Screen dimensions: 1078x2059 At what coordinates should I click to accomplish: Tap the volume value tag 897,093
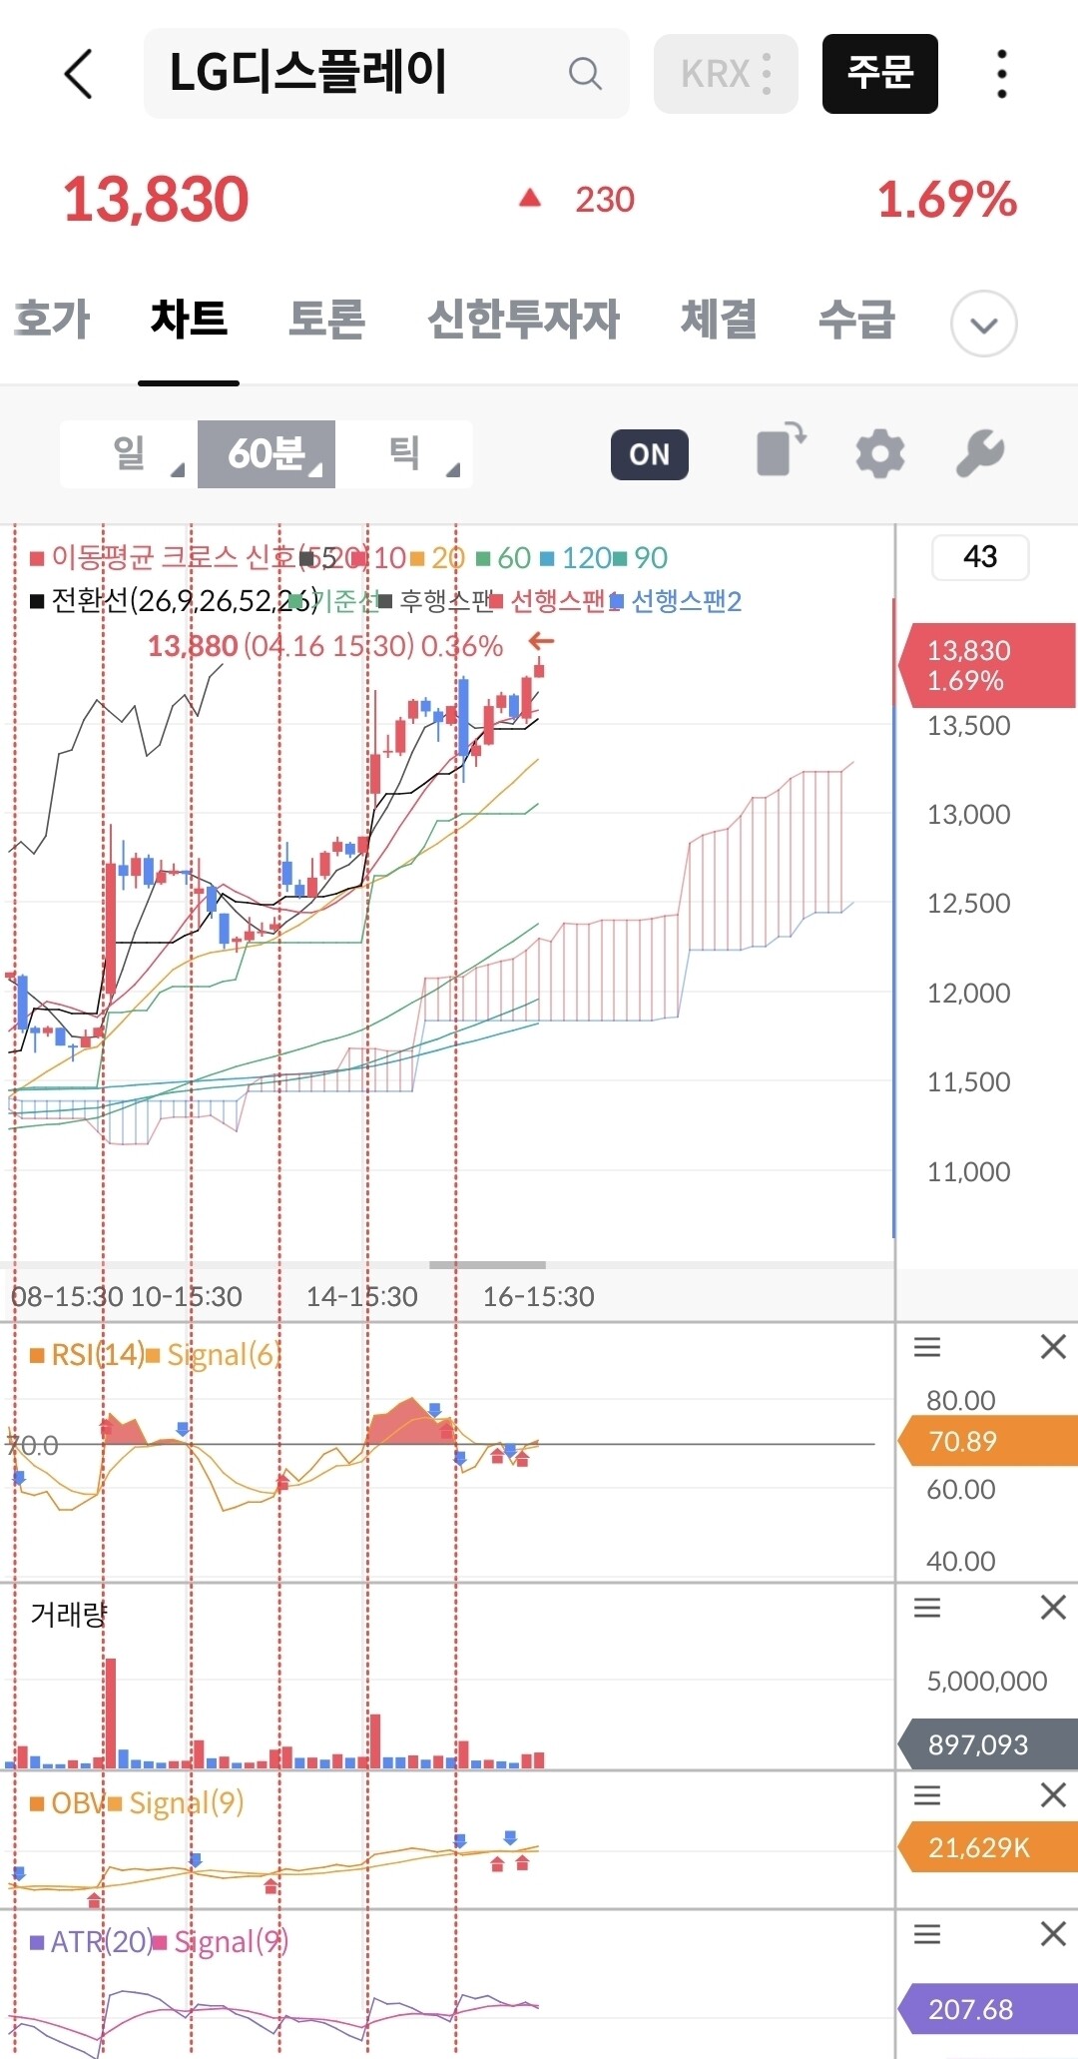[x=987, y=1744]
